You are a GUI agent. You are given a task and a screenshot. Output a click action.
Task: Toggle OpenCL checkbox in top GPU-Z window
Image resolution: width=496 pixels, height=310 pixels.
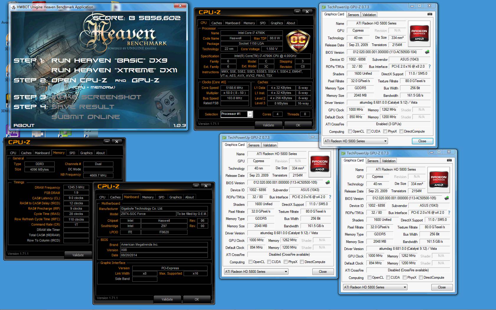click(350, 131)
